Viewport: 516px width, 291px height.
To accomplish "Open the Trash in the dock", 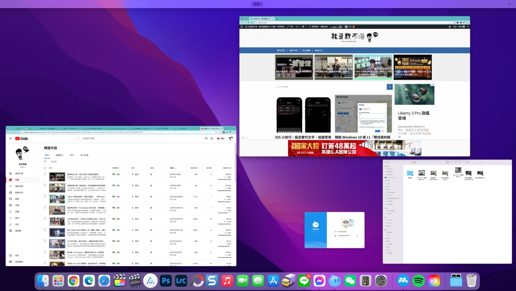I will pyautogui.click(x=472, y=281).
